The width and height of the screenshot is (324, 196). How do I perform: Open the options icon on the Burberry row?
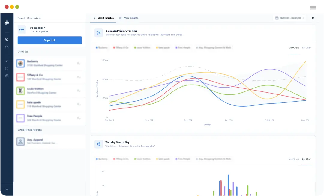[79, 63]
